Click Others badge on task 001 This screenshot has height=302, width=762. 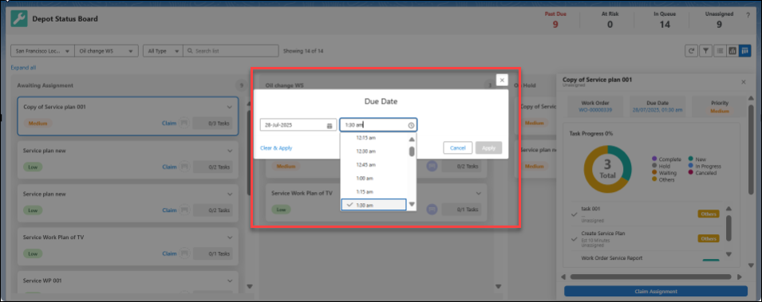(709, 214)
